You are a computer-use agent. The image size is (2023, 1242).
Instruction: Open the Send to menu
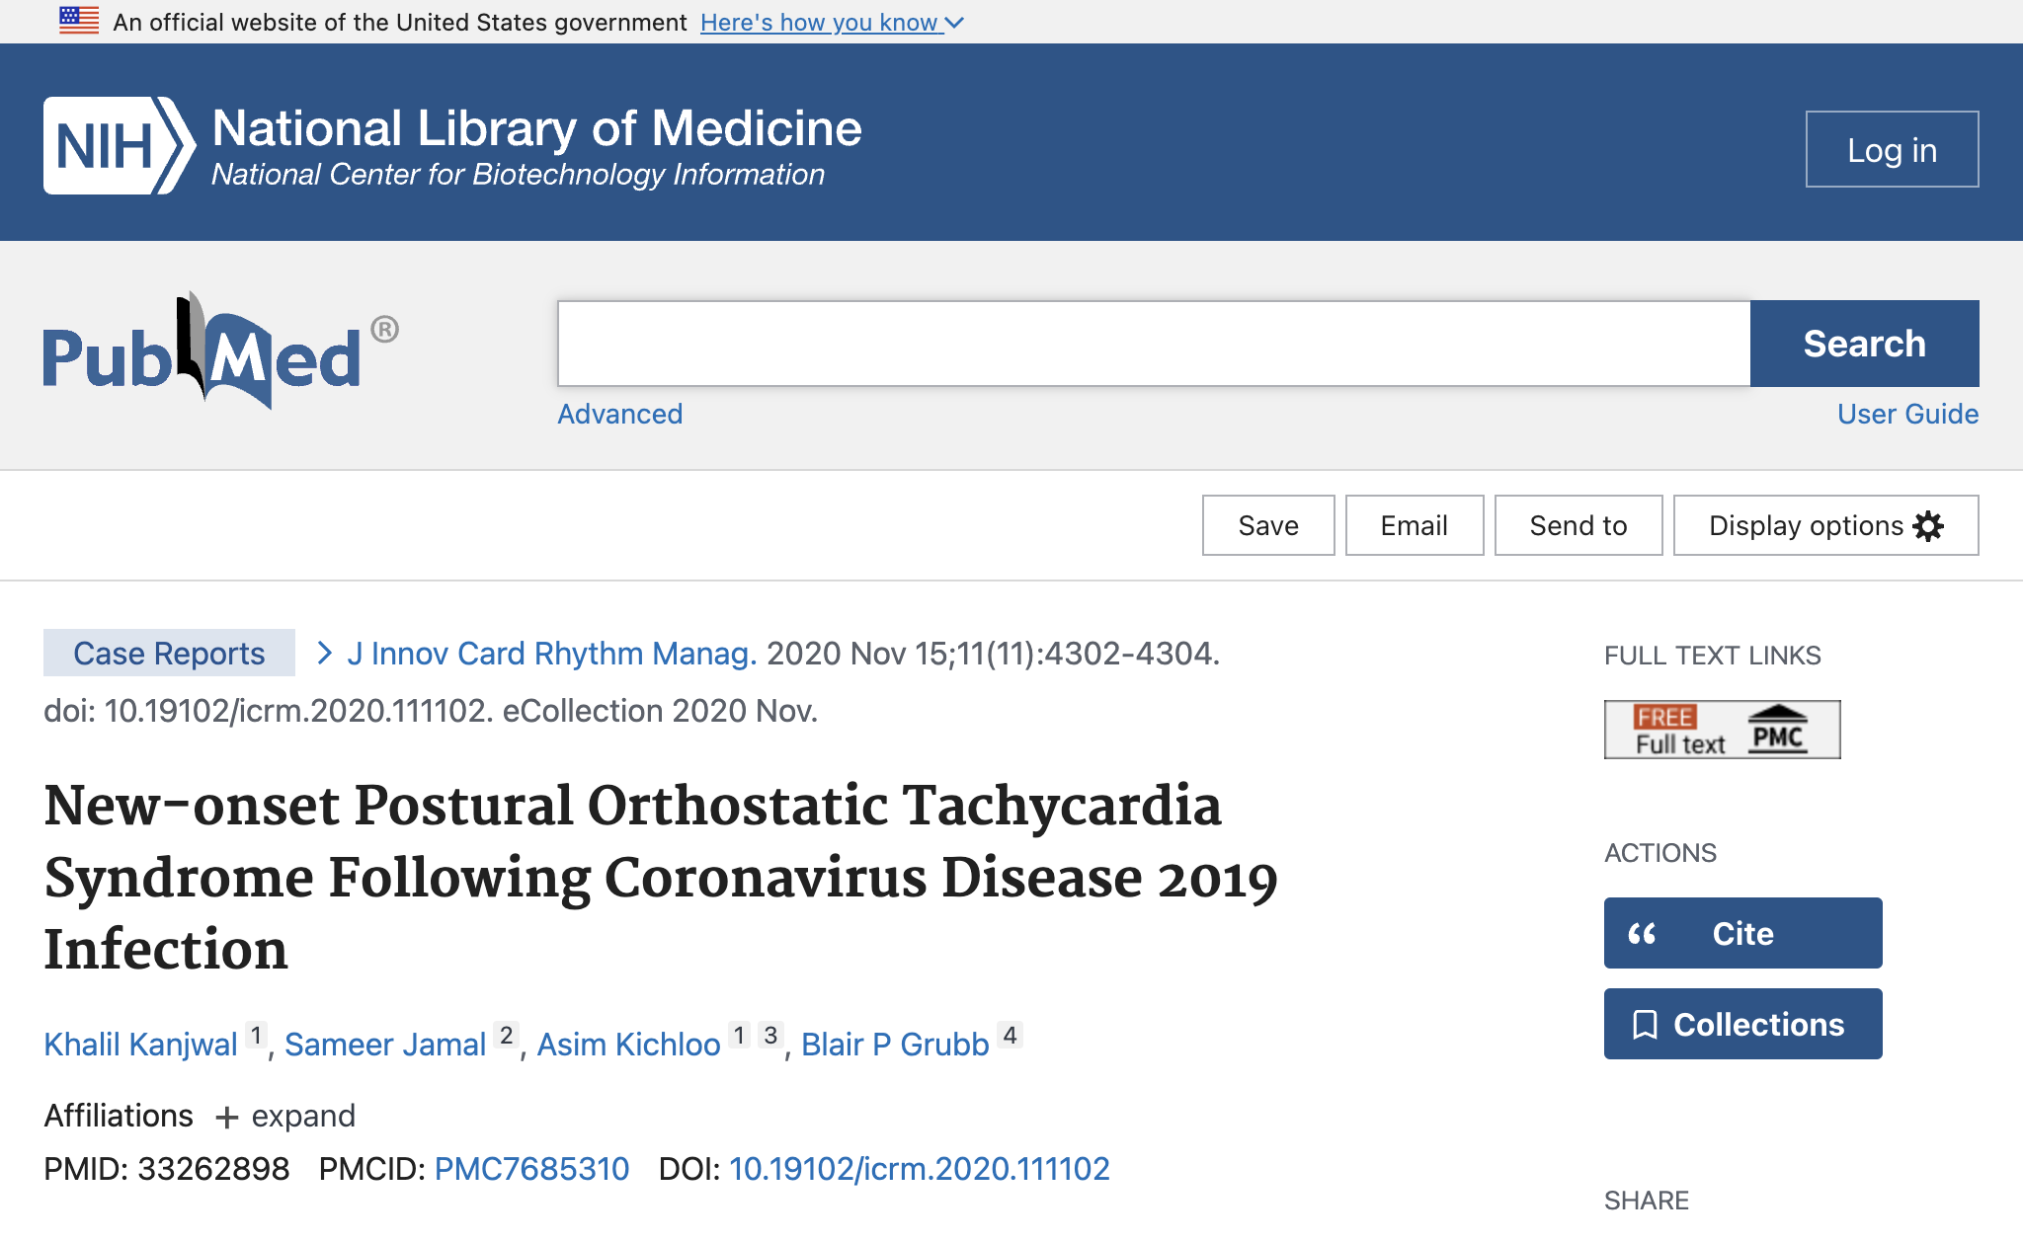pos(1578,525)
